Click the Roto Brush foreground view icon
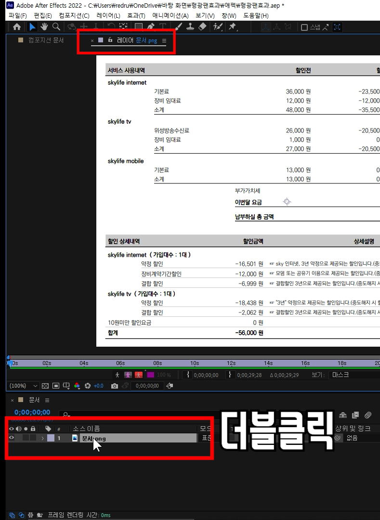The image size is (380, 520). pos(118,375)
